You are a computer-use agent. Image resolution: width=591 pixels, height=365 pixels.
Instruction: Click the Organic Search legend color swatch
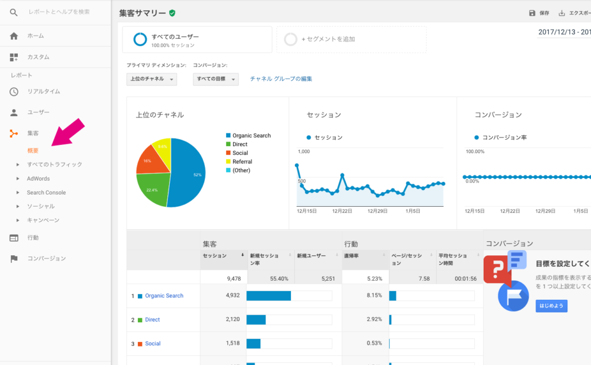229,136
